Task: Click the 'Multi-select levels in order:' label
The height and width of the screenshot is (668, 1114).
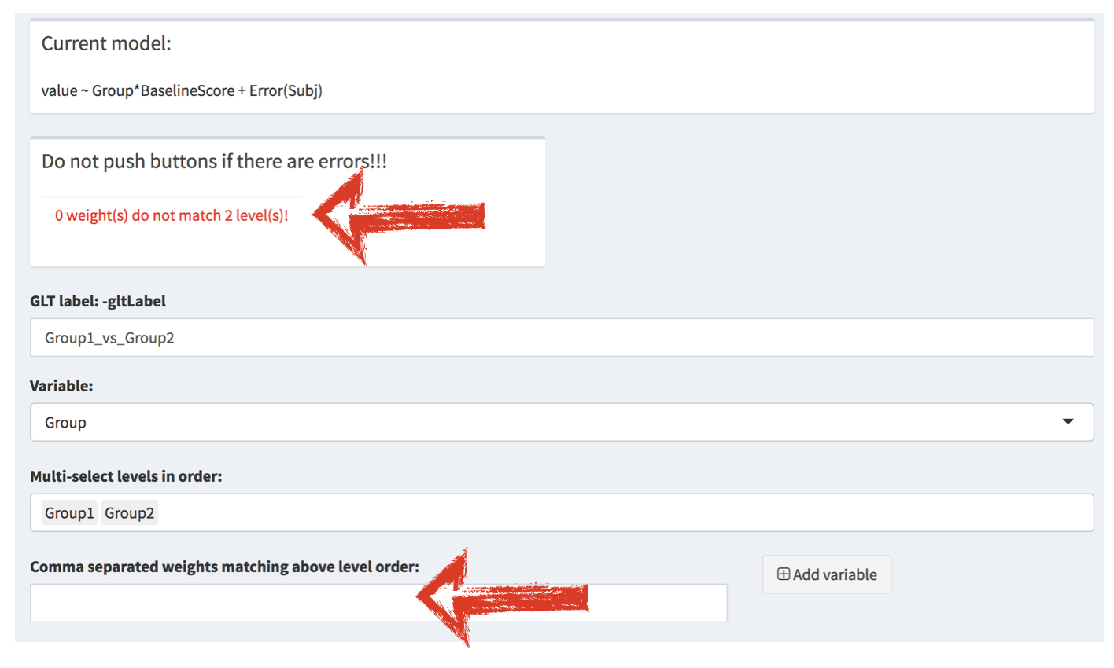Action: (x=126, y=476)
